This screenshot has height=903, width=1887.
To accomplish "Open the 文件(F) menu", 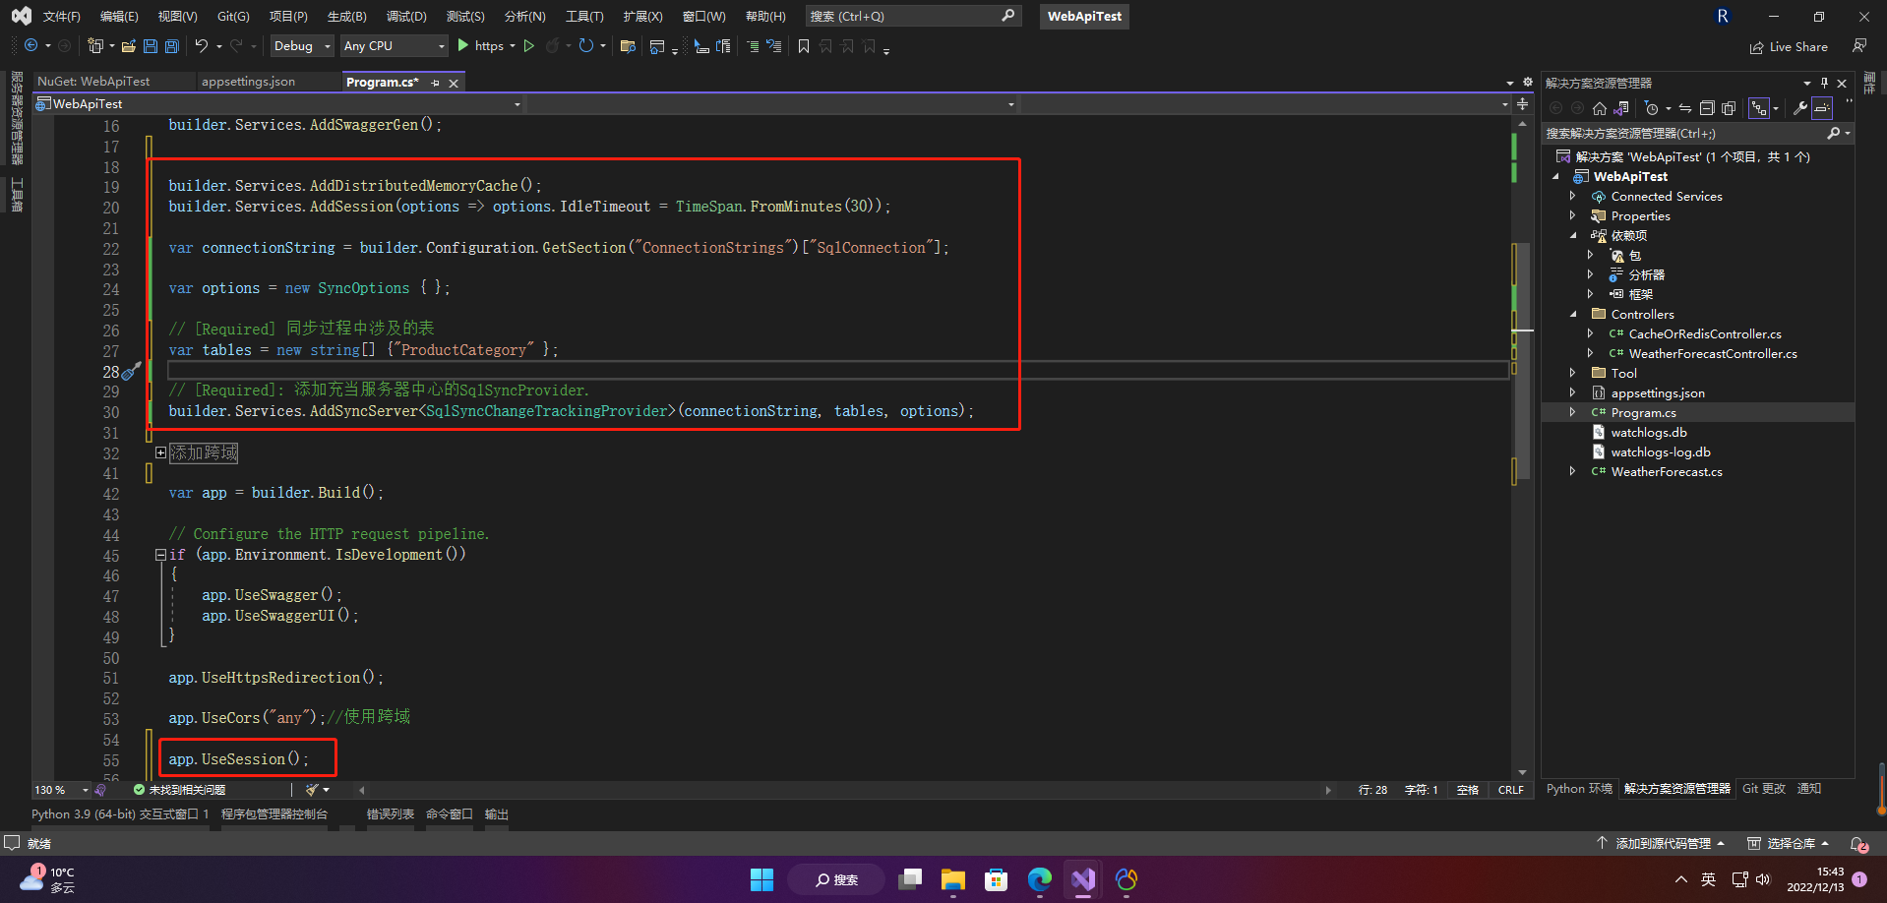I will [x=62, y=17].
